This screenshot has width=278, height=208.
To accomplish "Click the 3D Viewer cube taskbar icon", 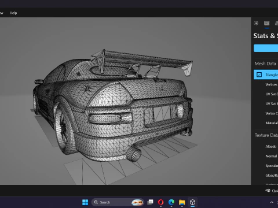I will click(192, 202).
